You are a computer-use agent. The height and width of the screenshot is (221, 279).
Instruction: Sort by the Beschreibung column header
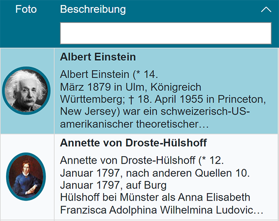tap(93, 9)
